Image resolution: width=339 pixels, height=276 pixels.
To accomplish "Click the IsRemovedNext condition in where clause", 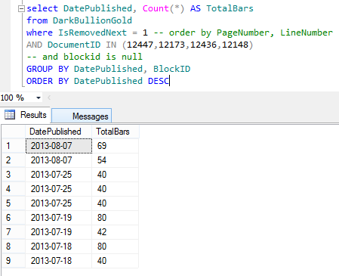I will pos(103,33).
